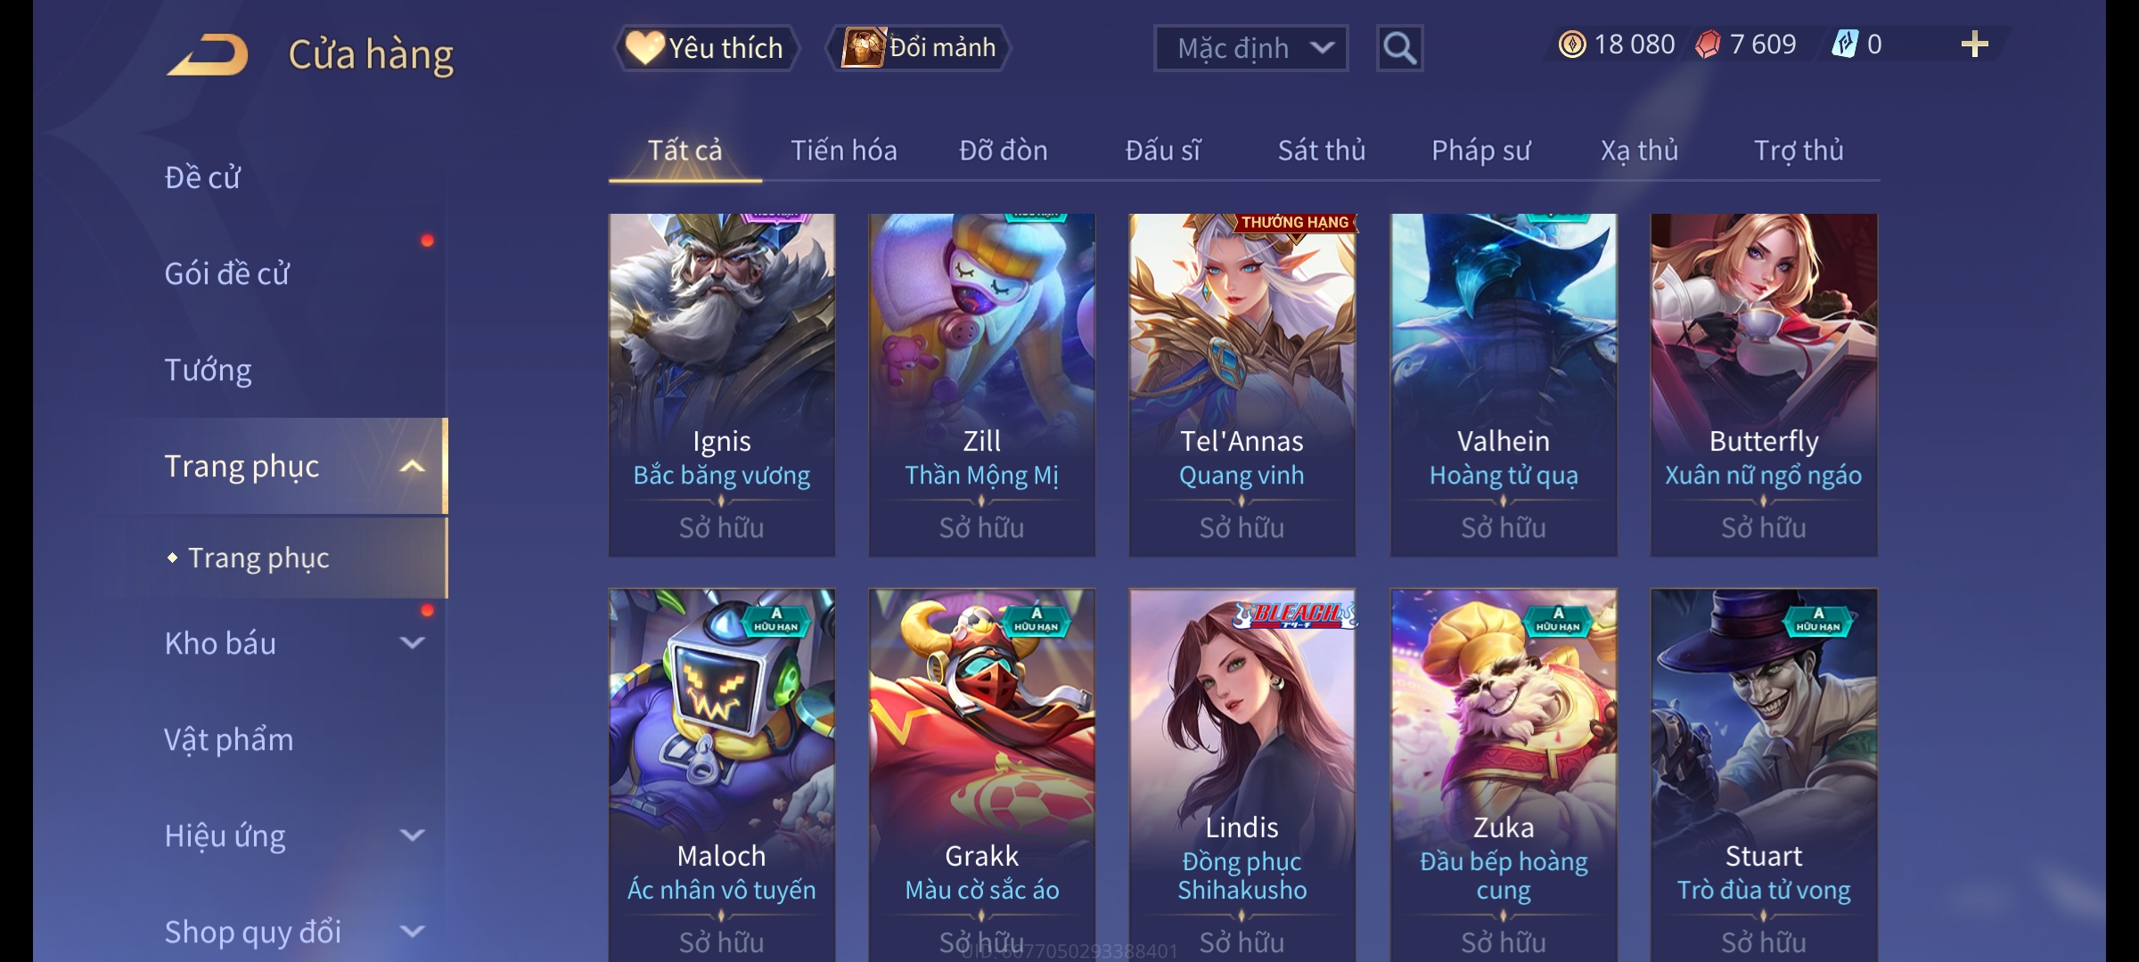Screen dimensions: 2139x962
Task: Switch to the Pháp sư tab
Action: point(1480,151)
